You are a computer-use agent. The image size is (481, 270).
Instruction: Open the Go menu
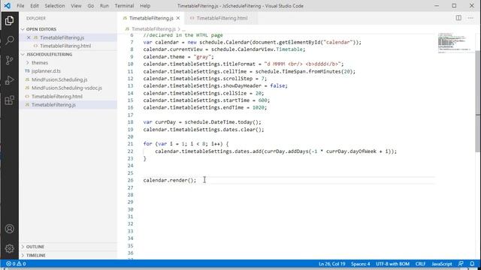click(x=91, y=6)
